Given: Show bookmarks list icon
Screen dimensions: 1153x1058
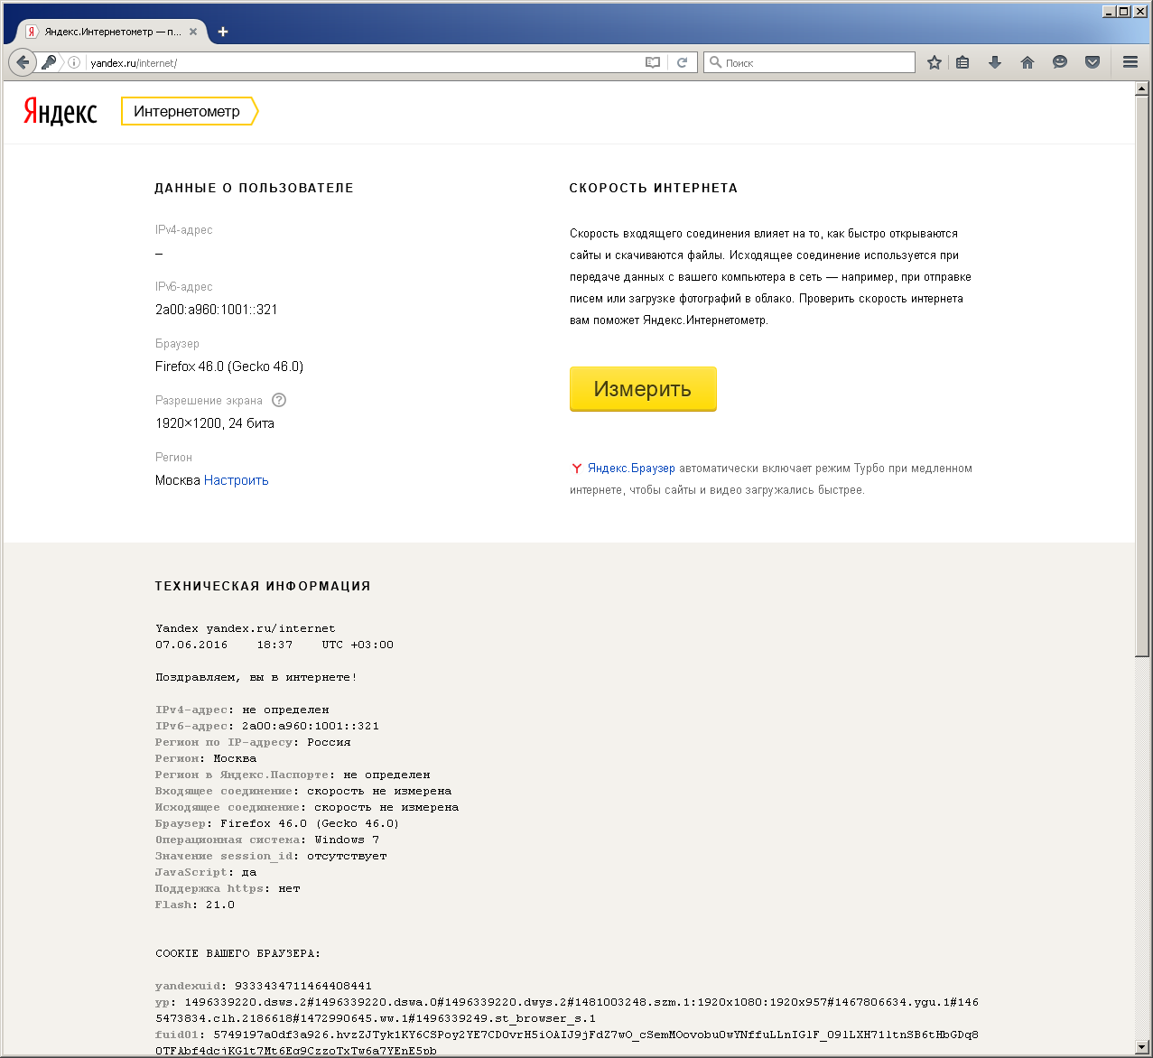Looking at the screenshot, I should click(962, 62).
